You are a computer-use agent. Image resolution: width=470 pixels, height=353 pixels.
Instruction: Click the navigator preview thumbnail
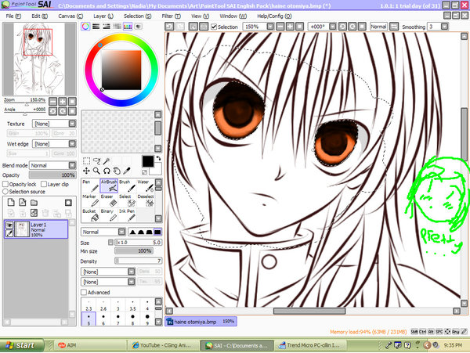click(x=38, y=59)
